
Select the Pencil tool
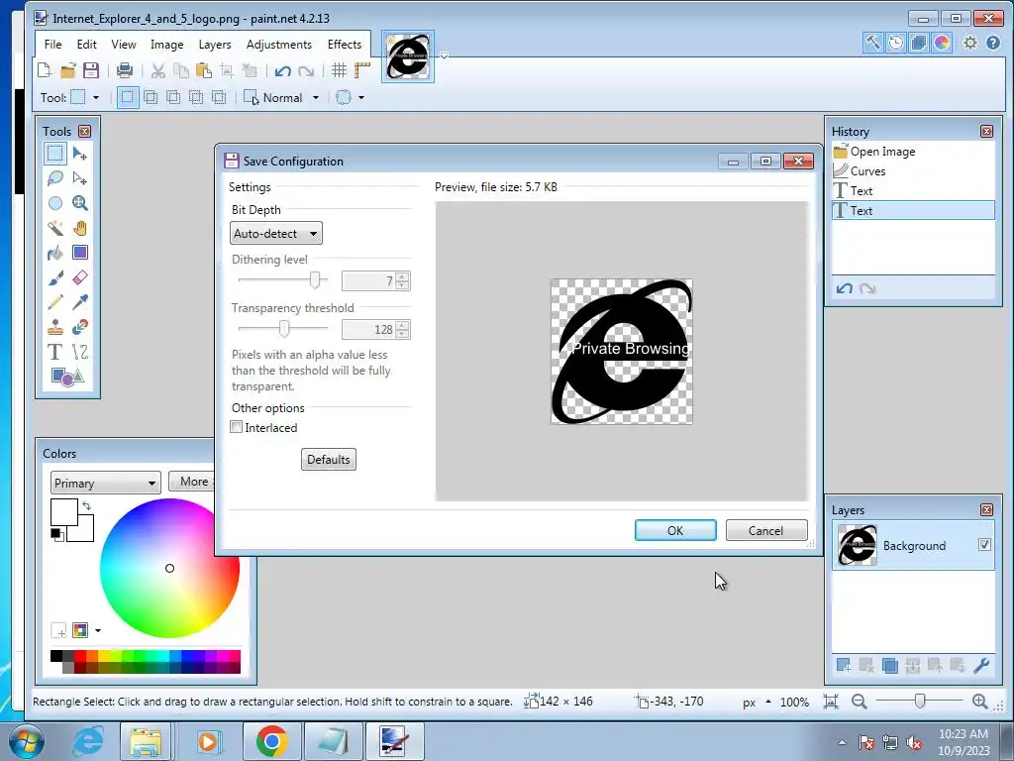55,302
